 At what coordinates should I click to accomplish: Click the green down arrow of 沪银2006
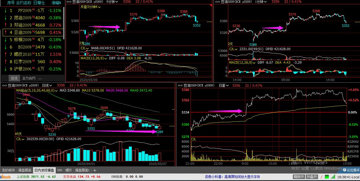click(x=5, y=69)
